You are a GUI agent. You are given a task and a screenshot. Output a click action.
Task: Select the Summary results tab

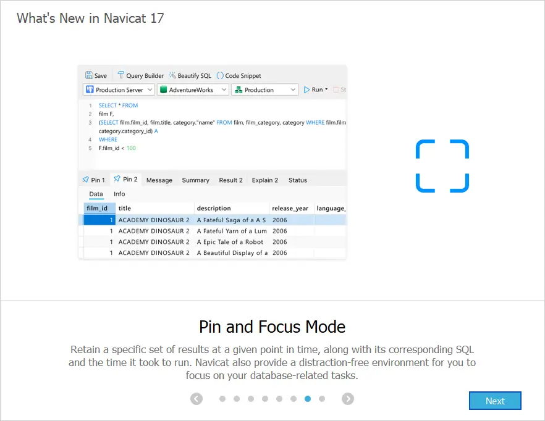click(195, 180)
